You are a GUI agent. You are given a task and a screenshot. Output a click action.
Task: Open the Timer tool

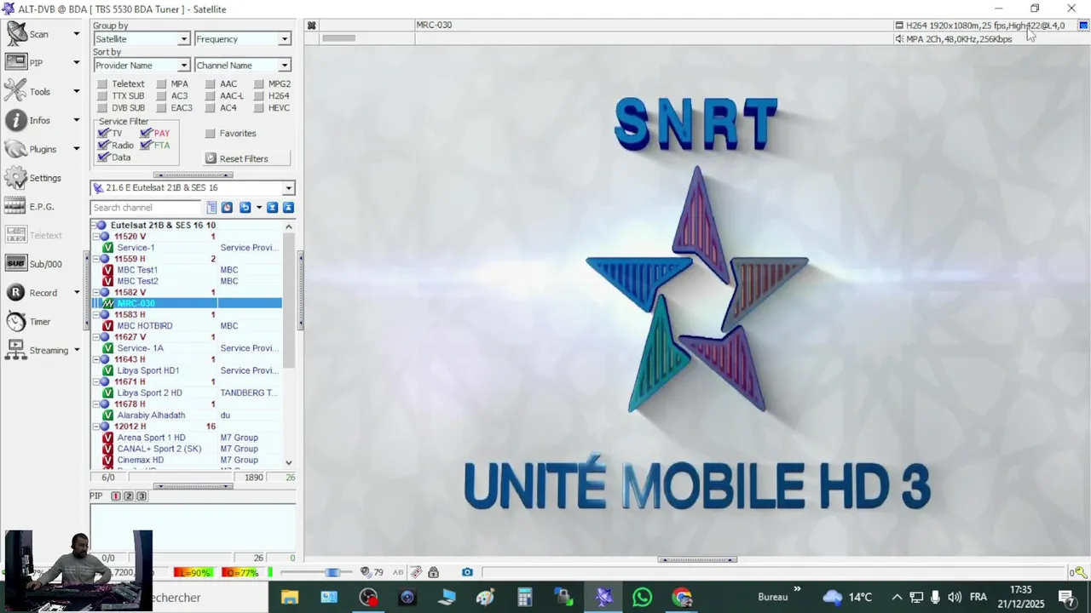tap(29, 322)
